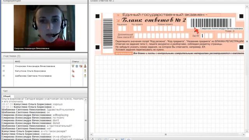Click chat message 'а что такое резерв?'
The height and width of the screenshot is (140, 249).
(54, 131)
